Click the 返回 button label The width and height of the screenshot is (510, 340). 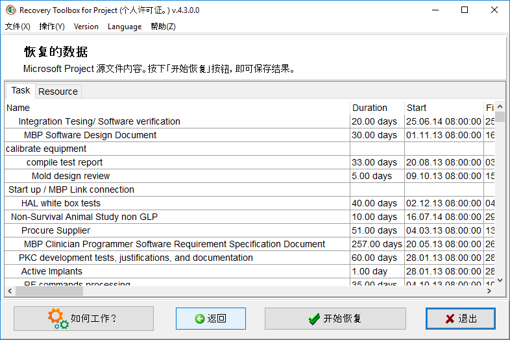pos(217,319)
